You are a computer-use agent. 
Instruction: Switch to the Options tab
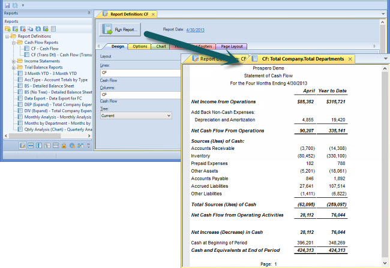(x=139, y=47)
